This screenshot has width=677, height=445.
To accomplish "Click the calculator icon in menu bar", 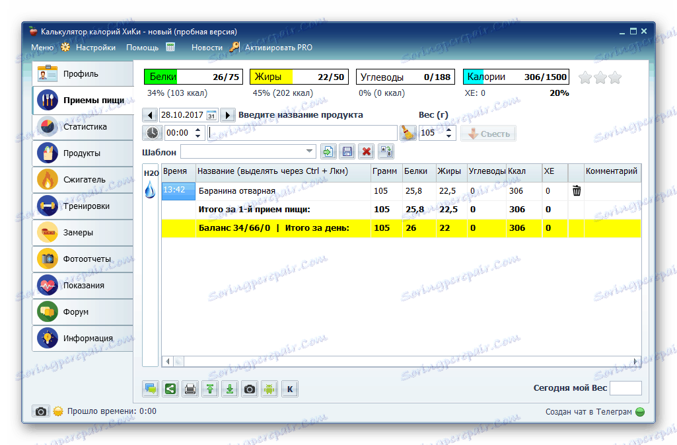I will coord(170,47).
